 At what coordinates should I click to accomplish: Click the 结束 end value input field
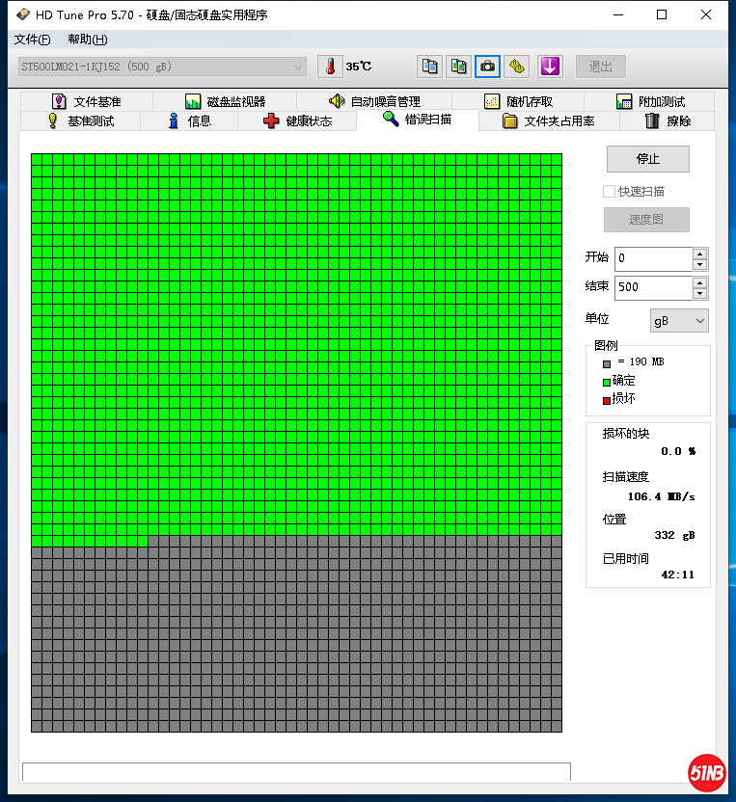(x=654, y=287)
